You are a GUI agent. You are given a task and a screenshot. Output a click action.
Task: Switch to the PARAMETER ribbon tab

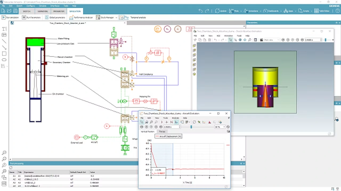coord(59,11)
